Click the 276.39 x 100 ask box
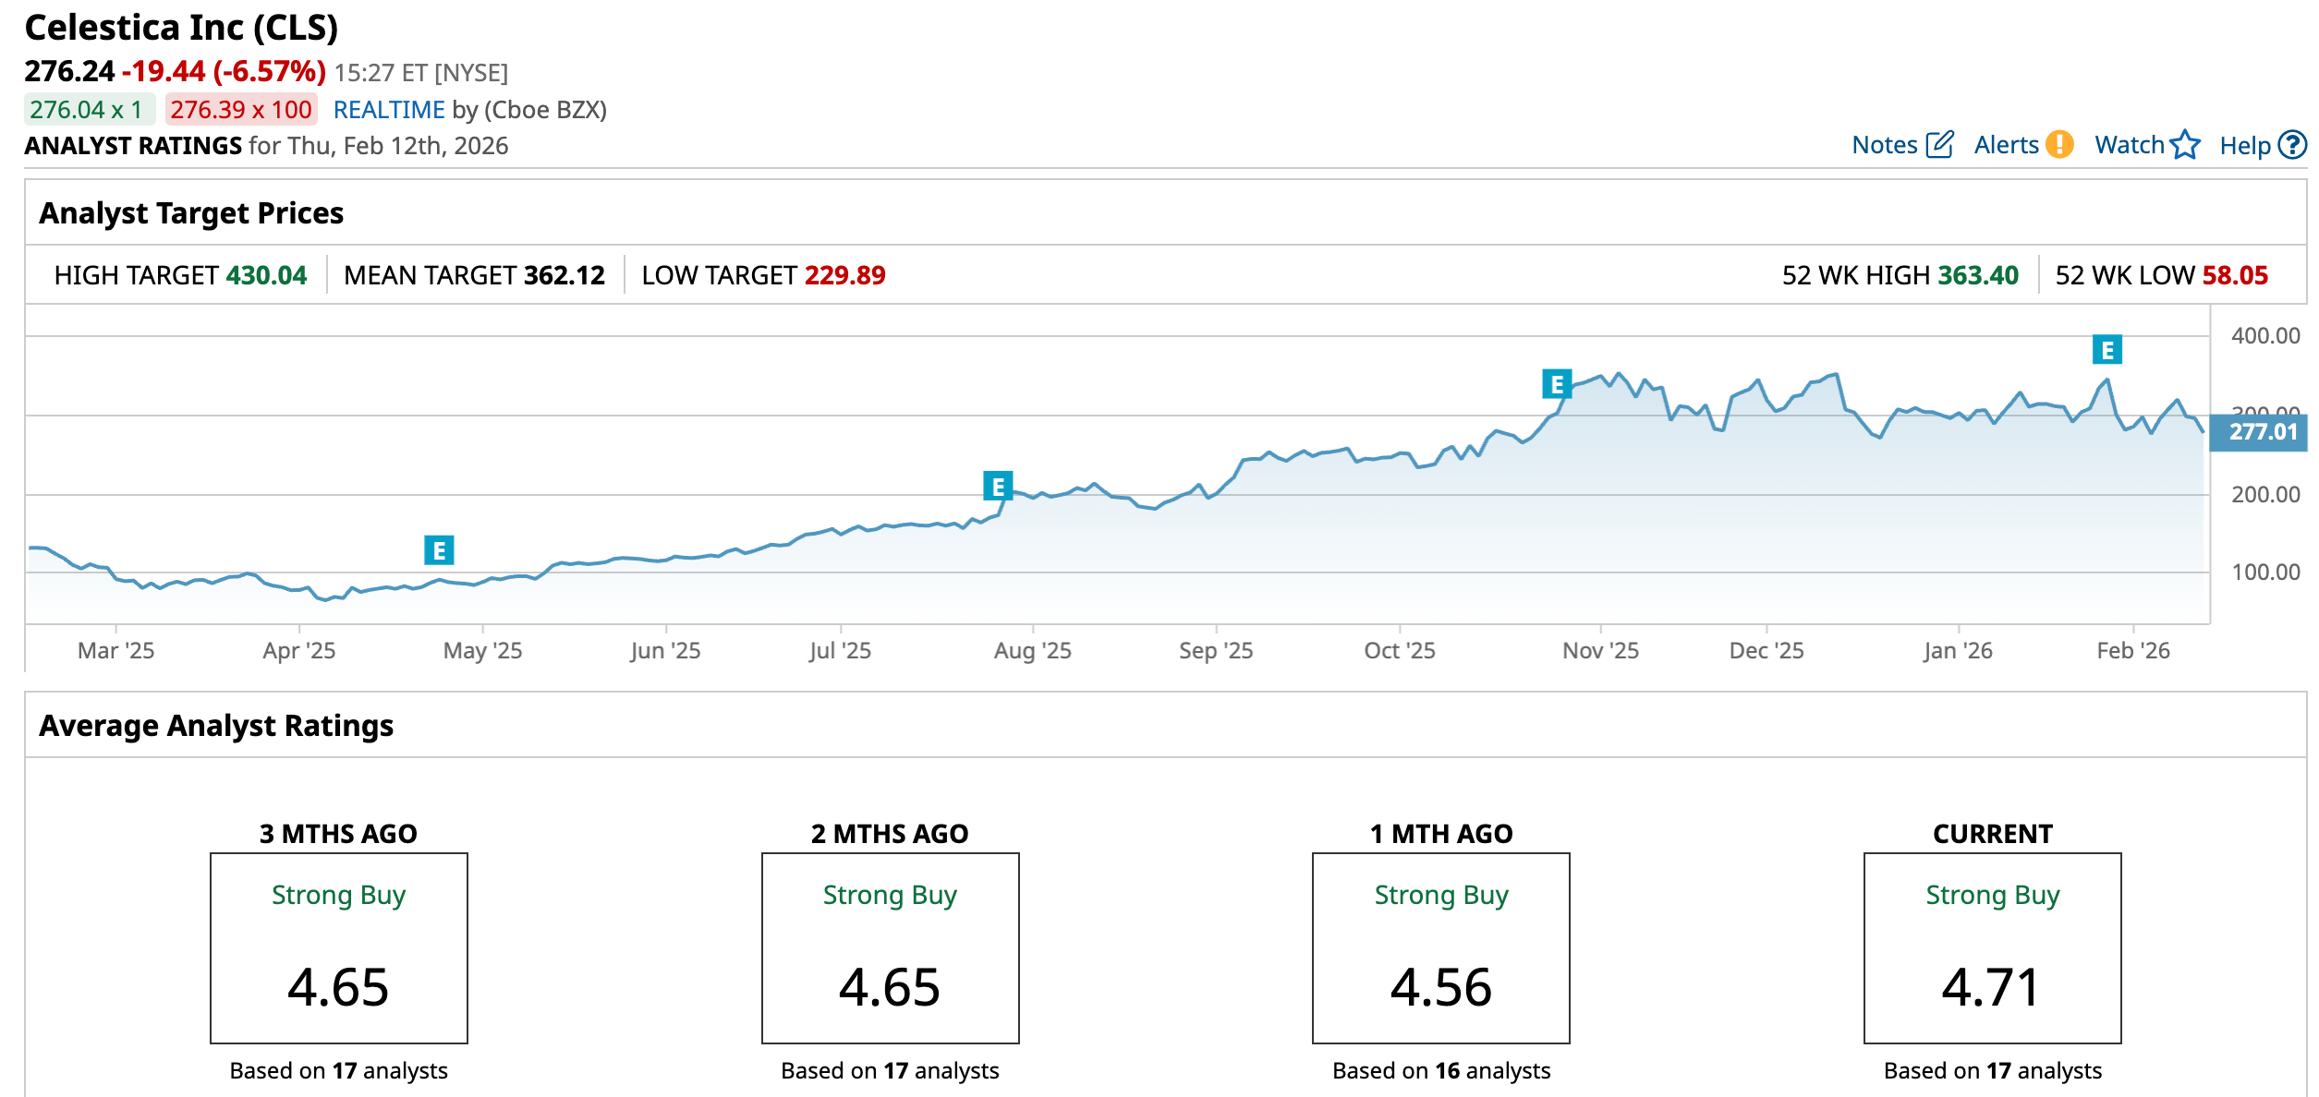 [x=241, y=110]
